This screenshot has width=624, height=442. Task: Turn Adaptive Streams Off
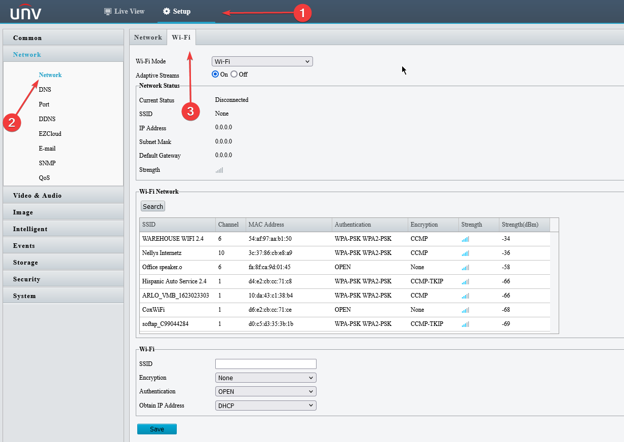pos(234,74)
